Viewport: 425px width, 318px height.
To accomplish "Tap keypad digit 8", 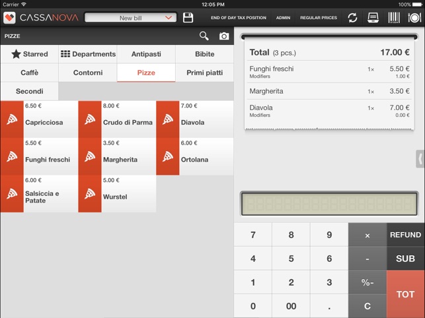I will tap(291, 235).
